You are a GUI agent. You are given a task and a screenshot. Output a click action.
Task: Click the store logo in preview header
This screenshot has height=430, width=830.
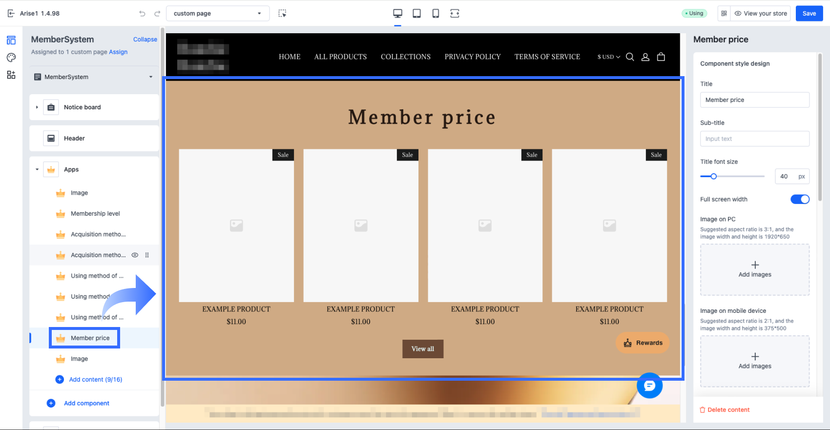[203, 57]
